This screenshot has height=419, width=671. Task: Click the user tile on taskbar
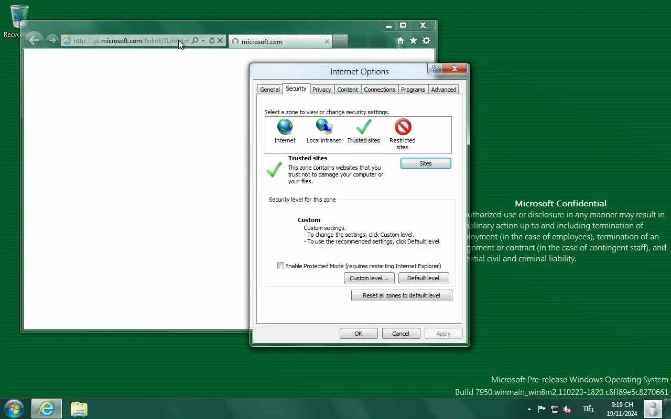coord(653,409)
